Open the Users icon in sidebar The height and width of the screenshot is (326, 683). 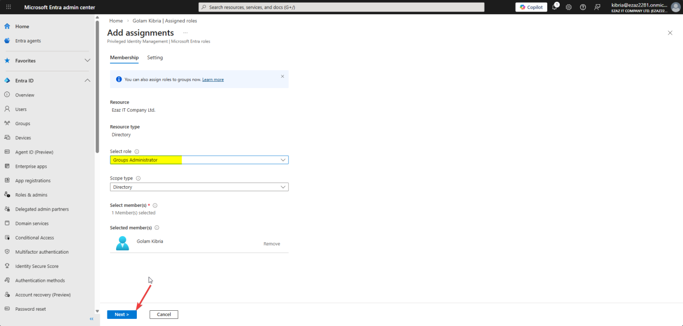tap(7, 109)
